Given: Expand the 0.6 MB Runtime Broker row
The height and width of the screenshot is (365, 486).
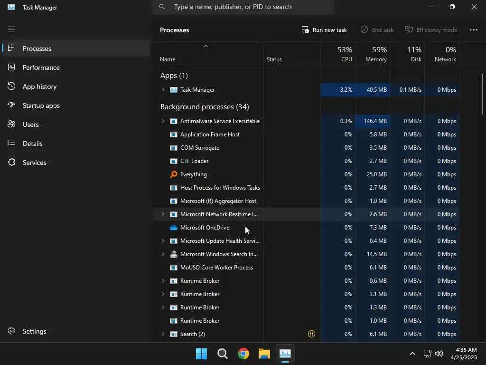Looking at the screenshot, I should pos(163,280).
